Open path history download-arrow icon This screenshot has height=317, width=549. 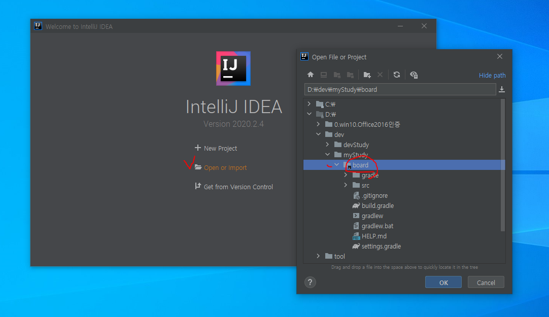point(502,90)
